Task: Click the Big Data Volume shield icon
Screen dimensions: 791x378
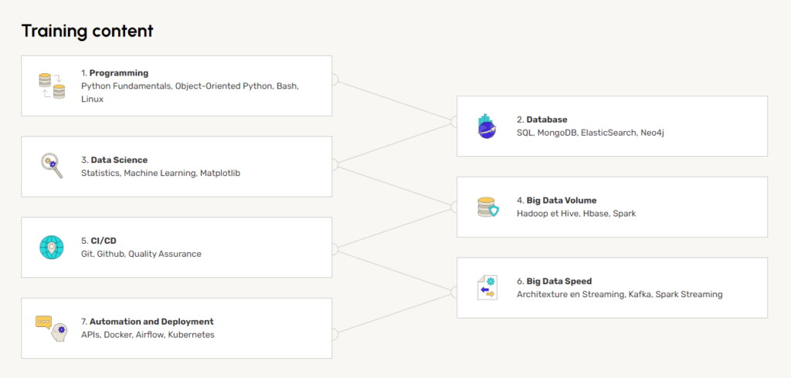Action: tap(487, 207)
